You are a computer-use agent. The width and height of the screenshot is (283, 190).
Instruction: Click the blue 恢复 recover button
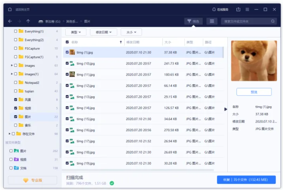coord(246,180)
